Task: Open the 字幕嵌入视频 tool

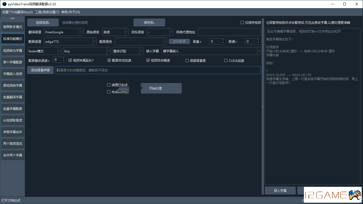Action: [x=13, y=74]
